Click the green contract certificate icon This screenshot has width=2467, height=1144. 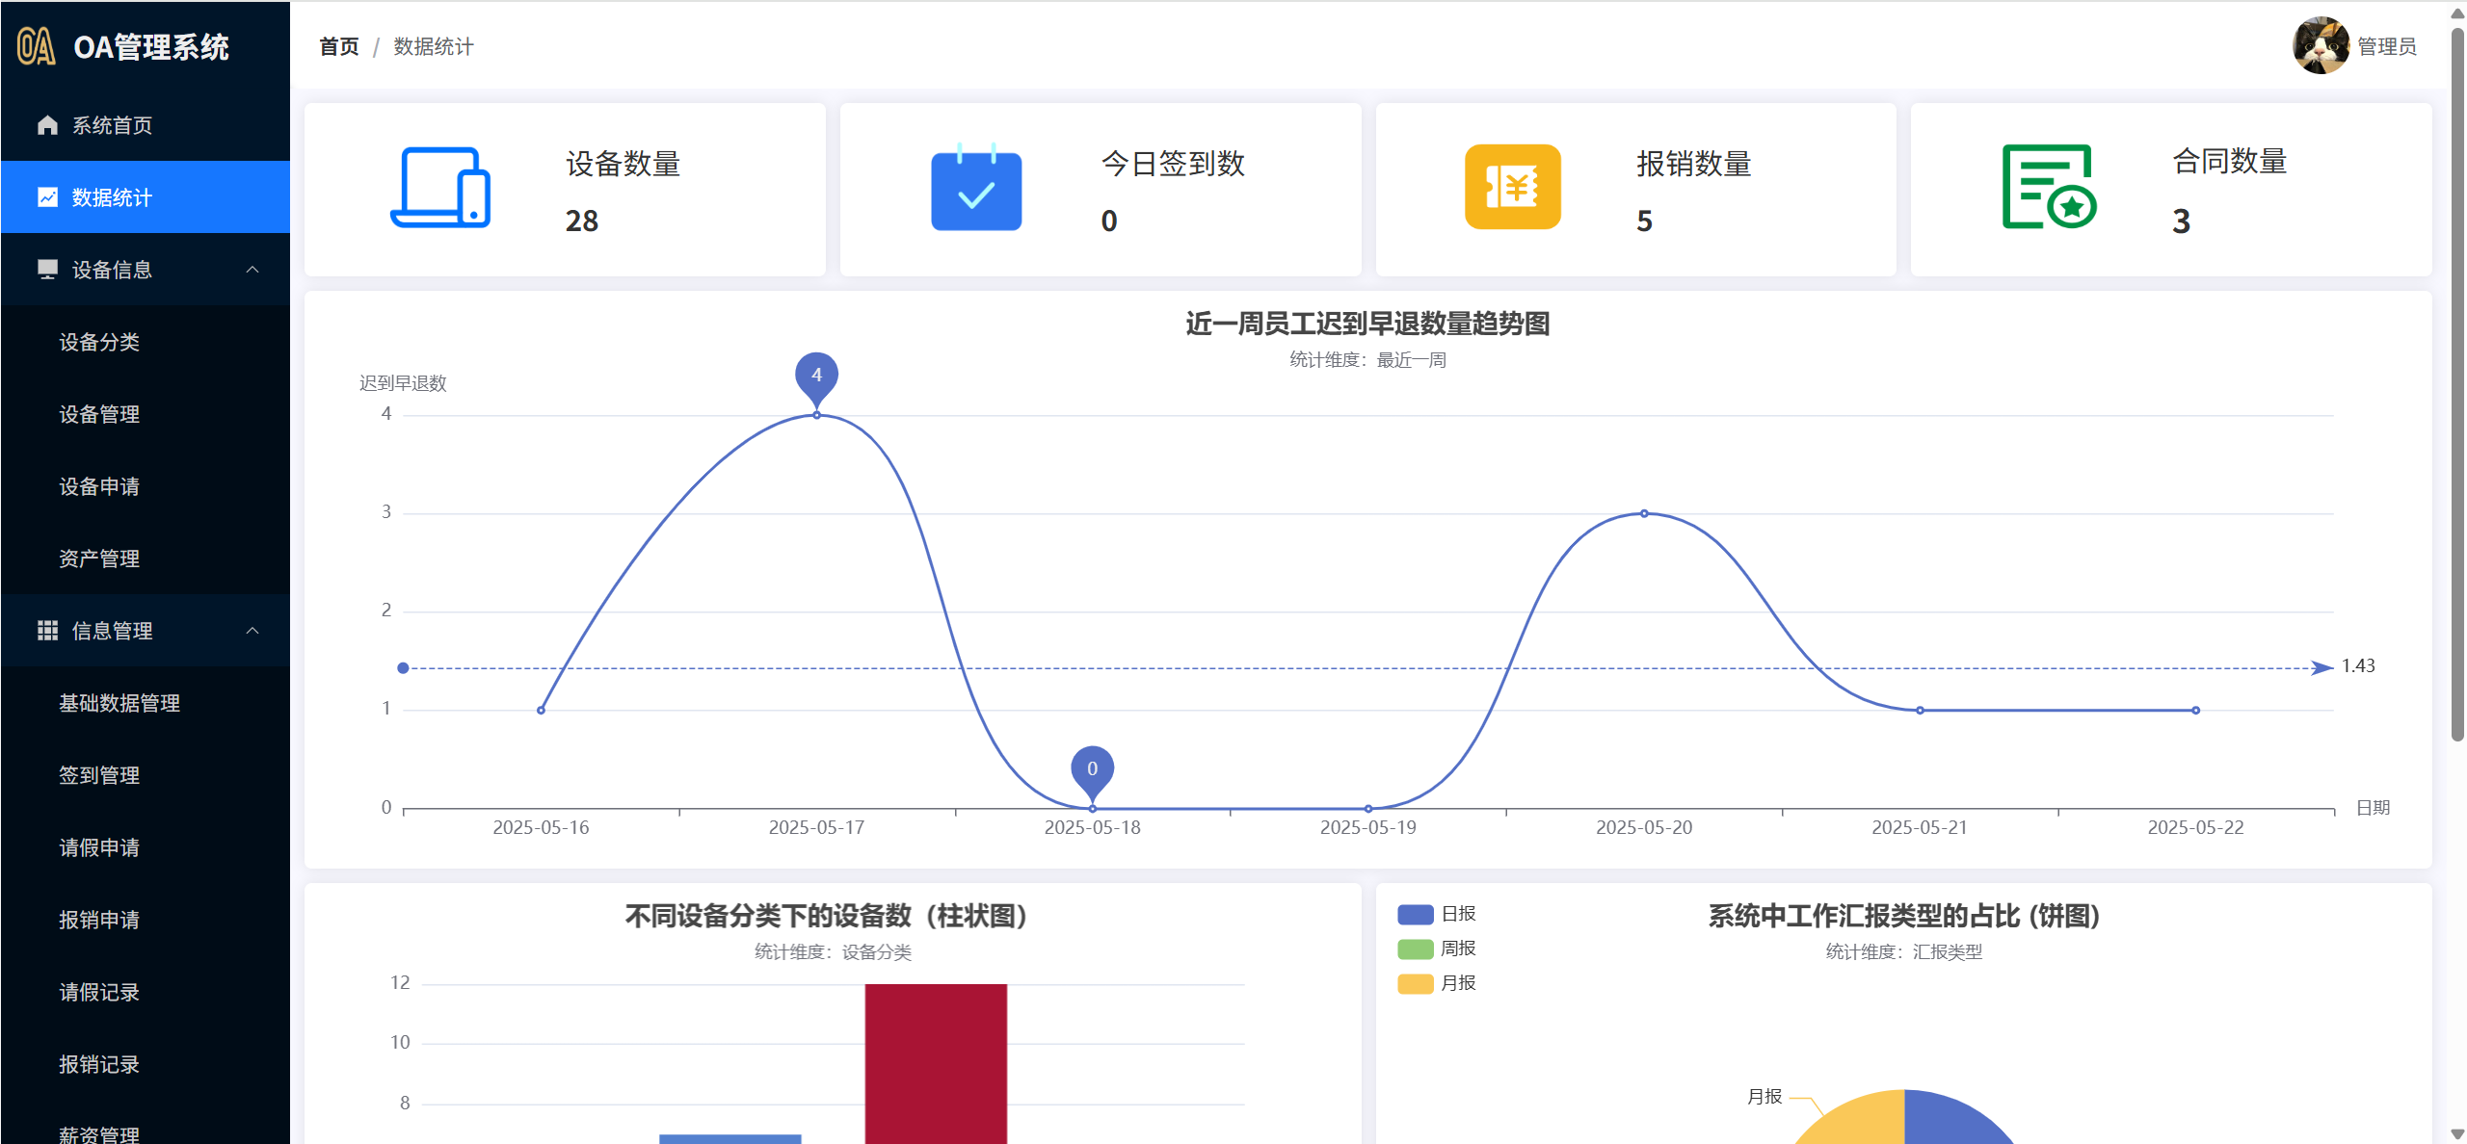(2048, 188)
